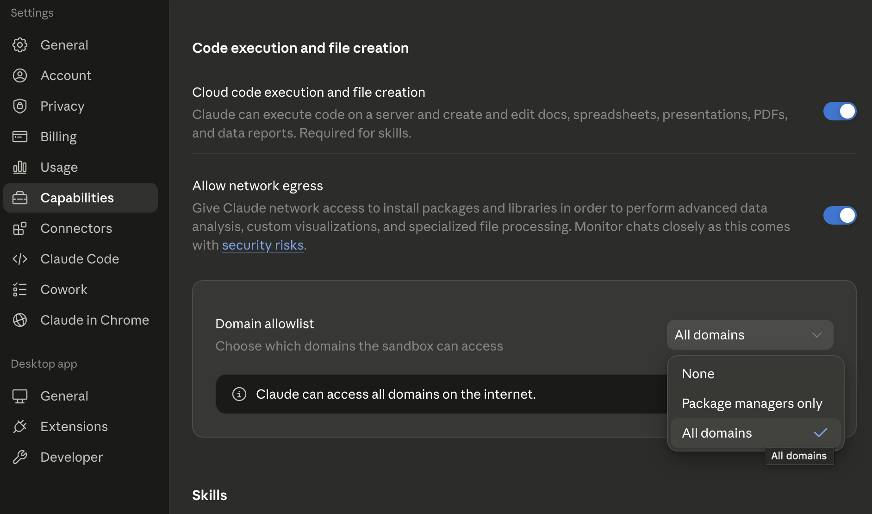
Task: Open Extensions via the plug icon
Action: point(20,426)
